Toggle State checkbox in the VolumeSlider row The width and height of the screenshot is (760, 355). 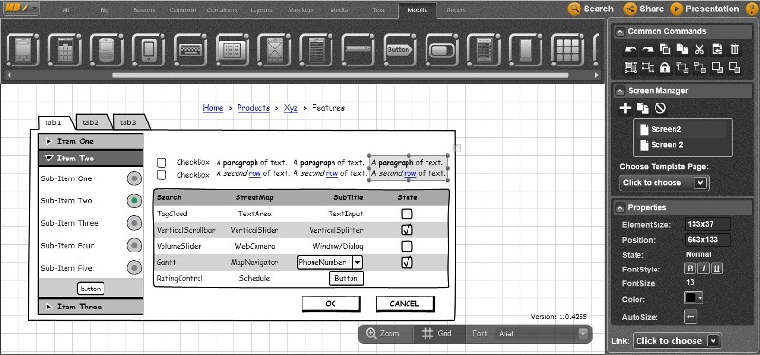coord(408,246)
